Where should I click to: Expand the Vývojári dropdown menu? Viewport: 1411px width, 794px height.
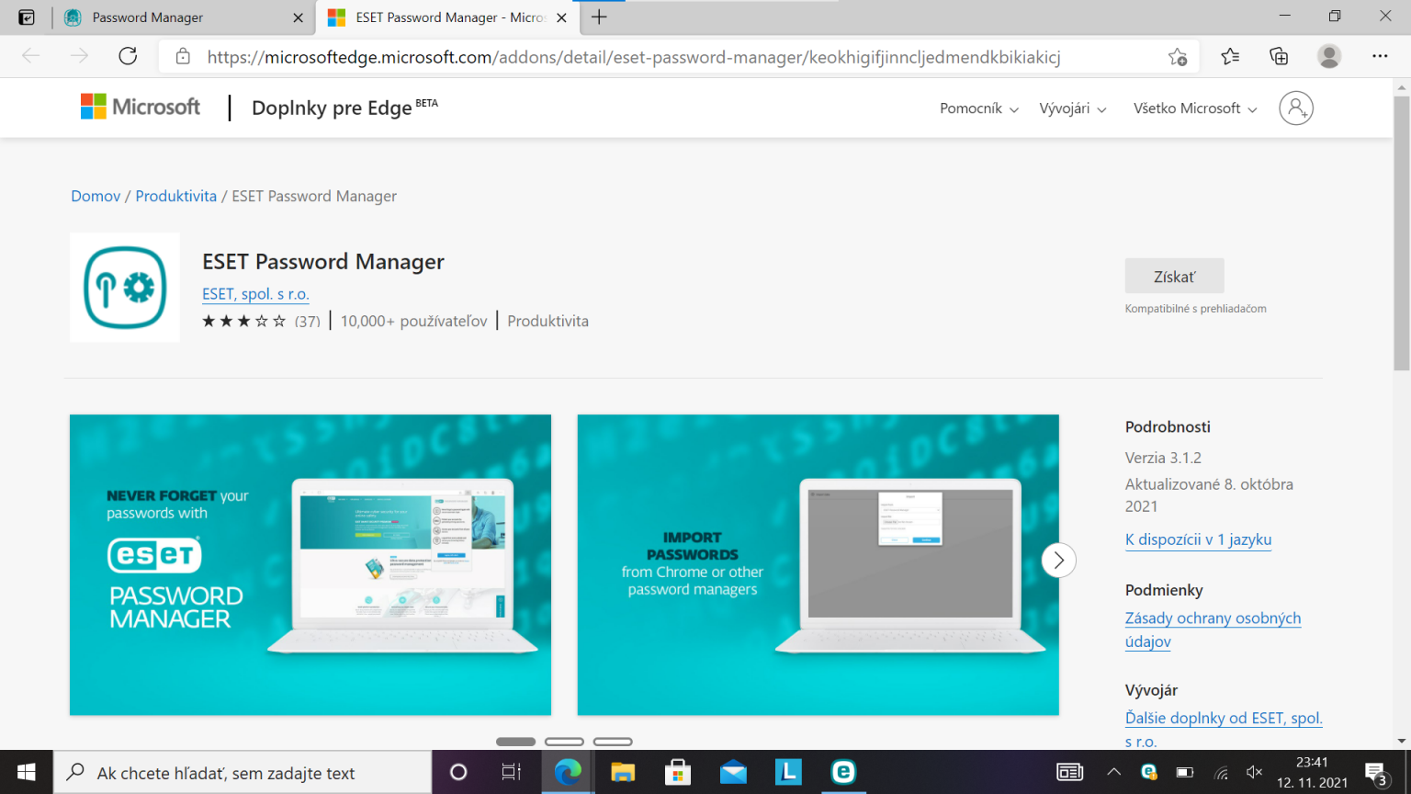coord(1073,108)
